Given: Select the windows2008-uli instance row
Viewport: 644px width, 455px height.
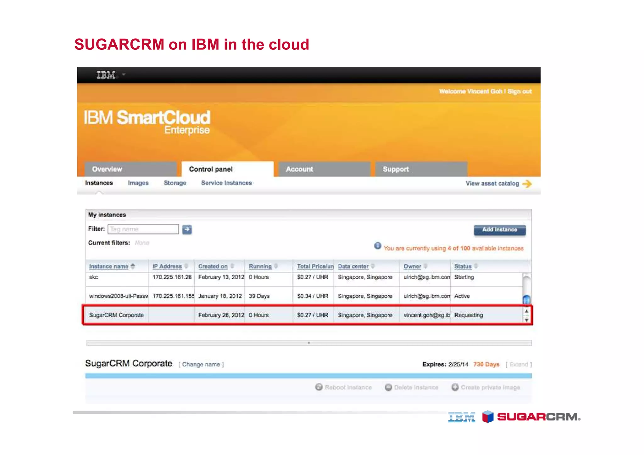Looking at the screenshot, I should 304,296.
